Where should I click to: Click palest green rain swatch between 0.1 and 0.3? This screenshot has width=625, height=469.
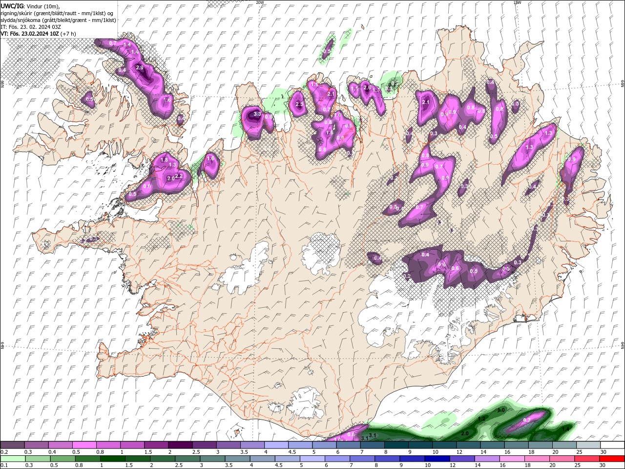click(12, 459)
